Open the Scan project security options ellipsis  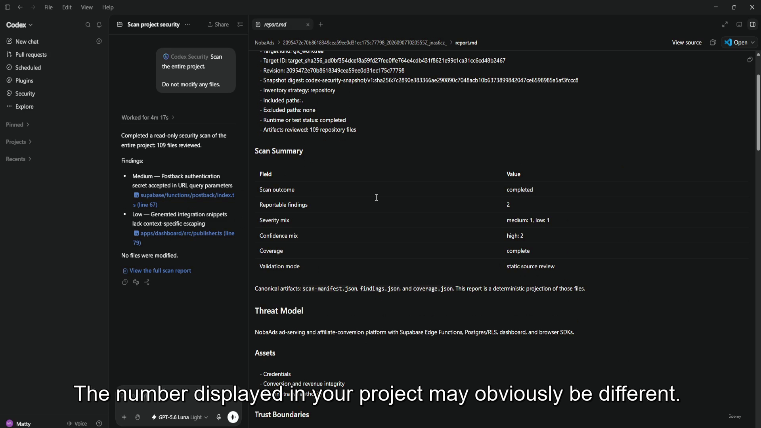click(187, 25)
